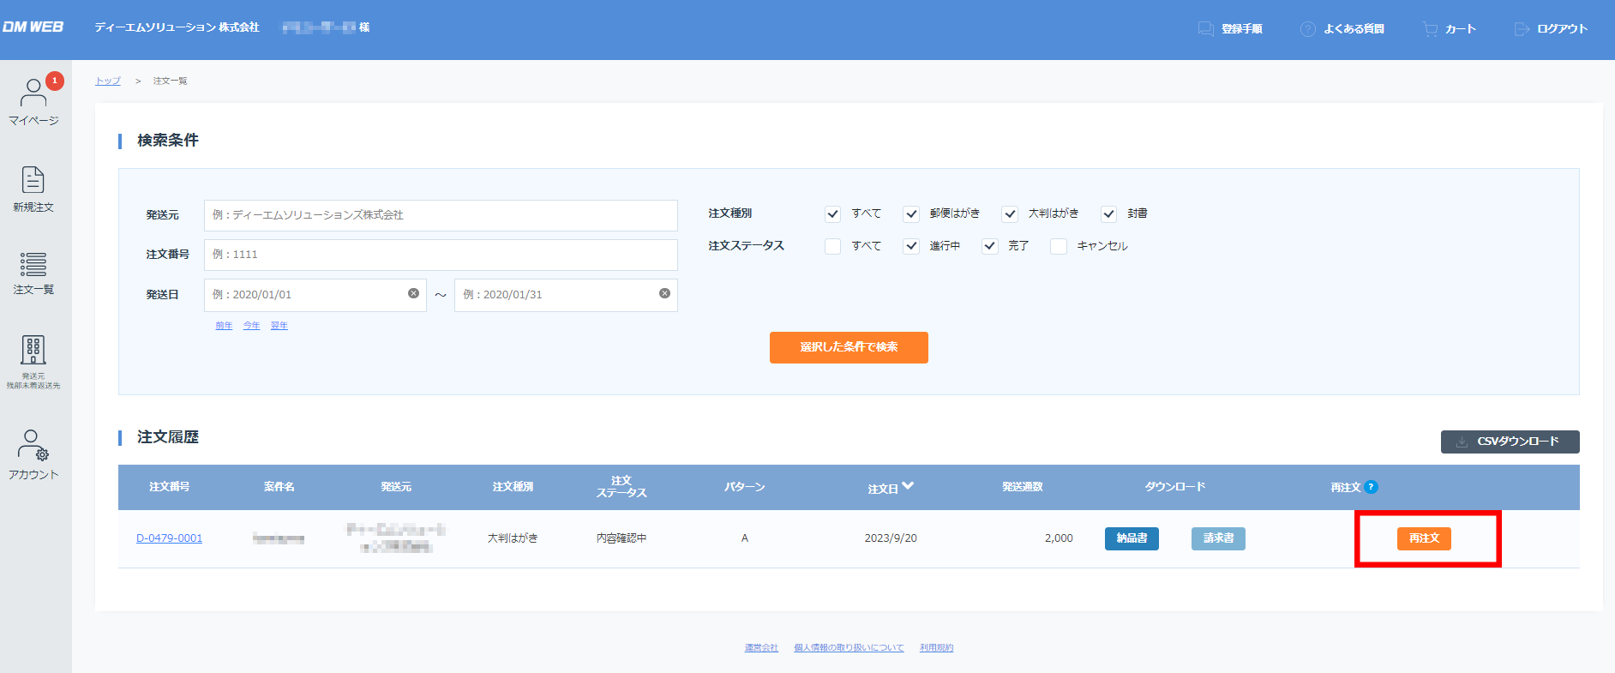Viewport: 1615px width, 673px height.
Task: Enable キャンセル status checkbox
Action: click(1059, 246)
